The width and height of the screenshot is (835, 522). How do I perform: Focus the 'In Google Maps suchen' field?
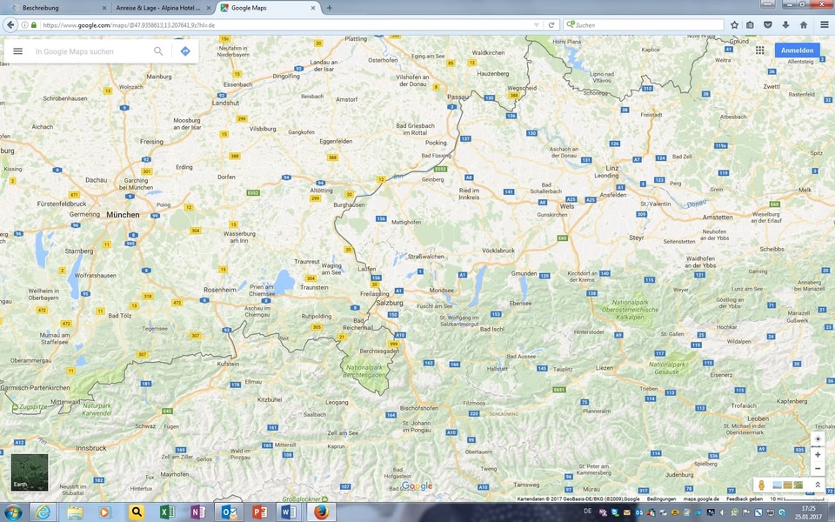tap(90, 51)
